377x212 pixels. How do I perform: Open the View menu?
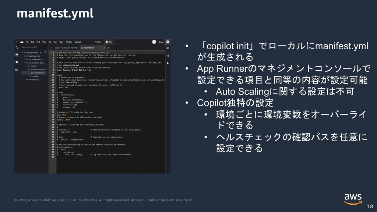(x=44, y=42)
